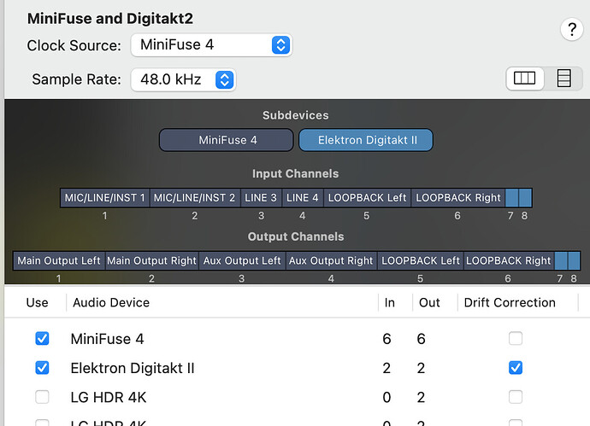Click the Audio Device column header
Screen dimensions: 590x426
click(111, 303)
